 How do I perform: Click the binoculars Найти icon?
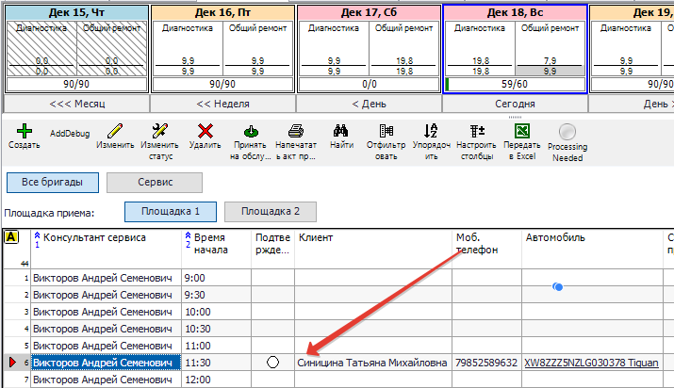click(x=341, y=131)
